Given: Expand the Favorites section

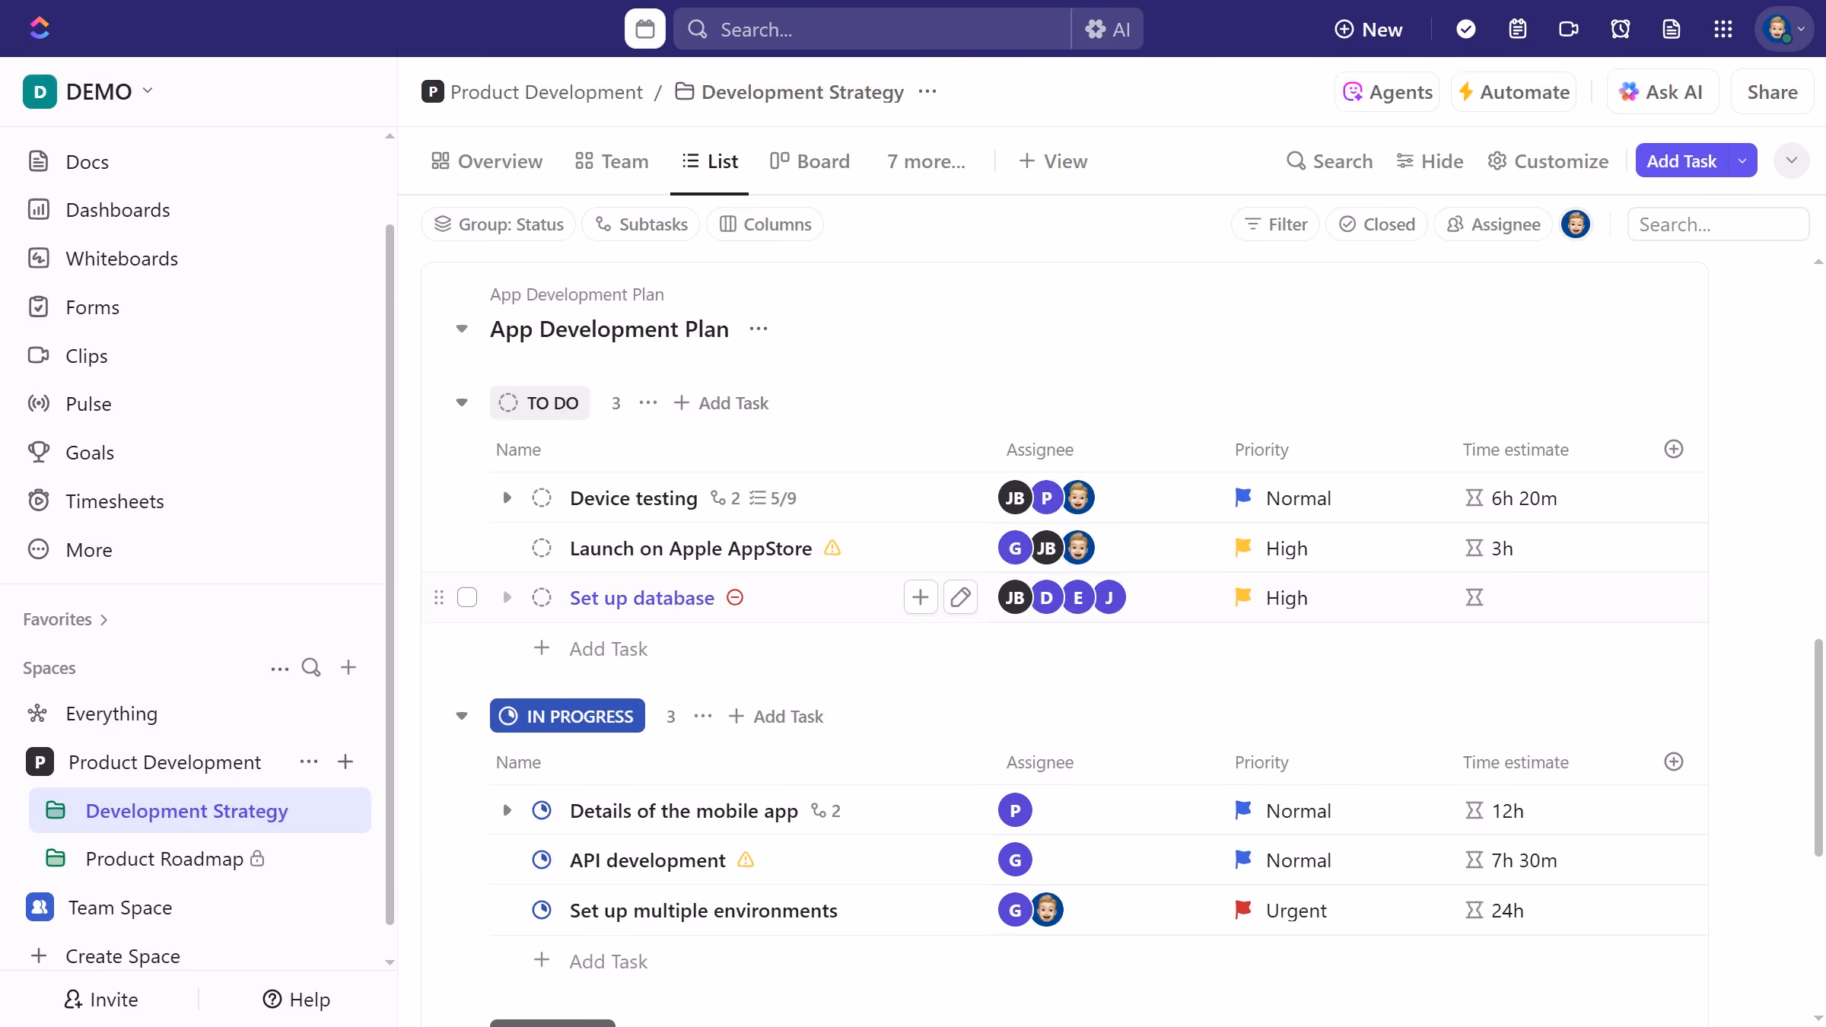Looking at the screenshot, I should (65, 619).
